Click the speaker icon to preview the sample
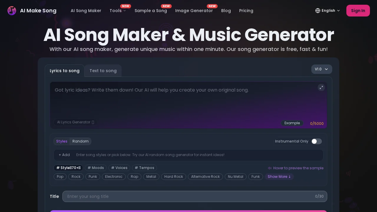Viewport: 377px width, 212px height. [270, 168]
